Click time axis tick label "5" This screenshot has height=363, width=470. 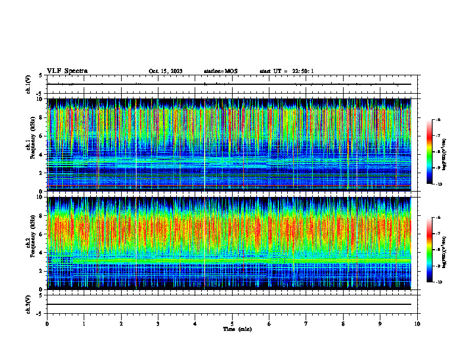[x=232, y=324]
